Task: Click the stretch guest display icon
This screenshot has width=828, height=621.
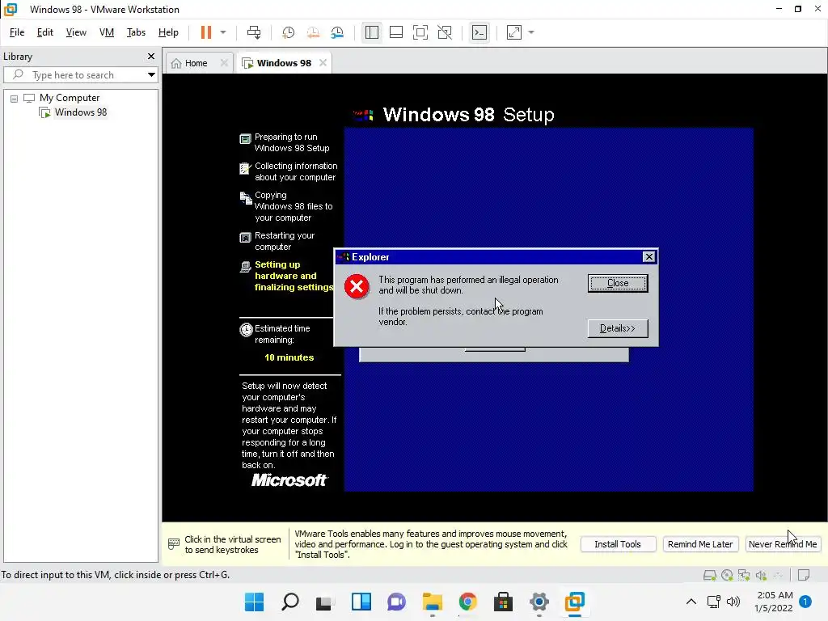Action: (x=514, y=32)
